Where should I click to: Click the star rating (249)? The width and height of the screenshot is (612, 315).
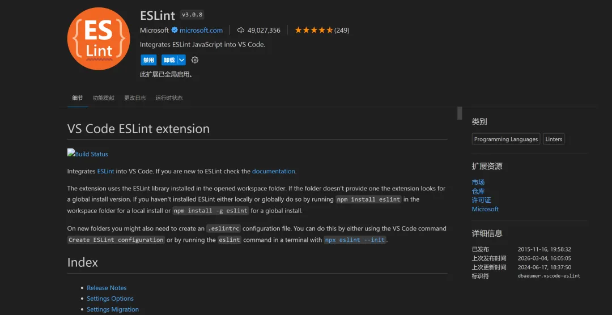(322, 30)
